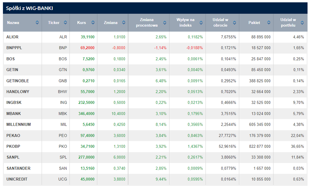Click price value 39,1100

tap(87, 37)
